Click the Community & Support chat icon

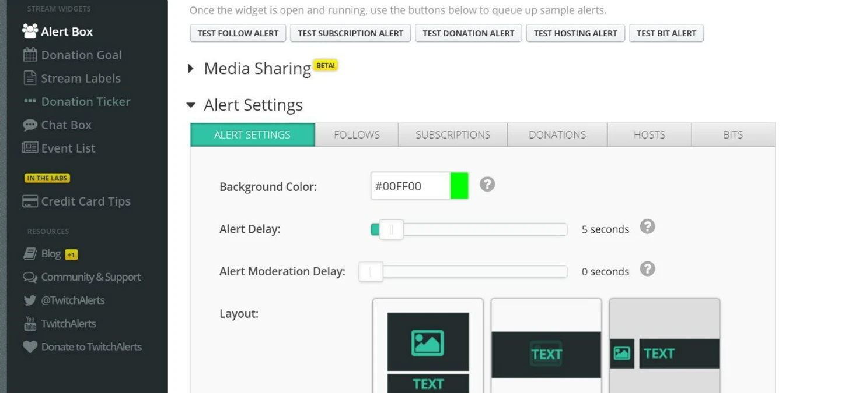point(30,277)
